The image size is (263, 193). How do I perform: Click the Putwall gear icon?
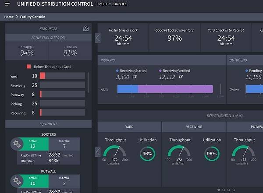(17, 181)
